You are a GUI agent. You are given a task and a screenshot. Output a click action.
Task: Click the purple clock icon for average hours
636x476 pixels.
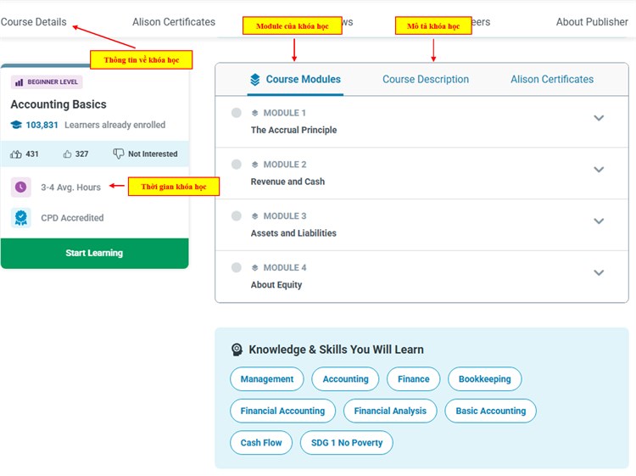click(x=21, y=188)
